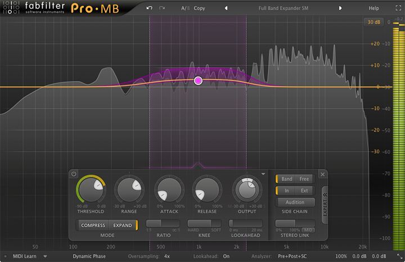405x262 pixels.
Task: Toggle full screen mode icon
Action: tap(396, 8)
